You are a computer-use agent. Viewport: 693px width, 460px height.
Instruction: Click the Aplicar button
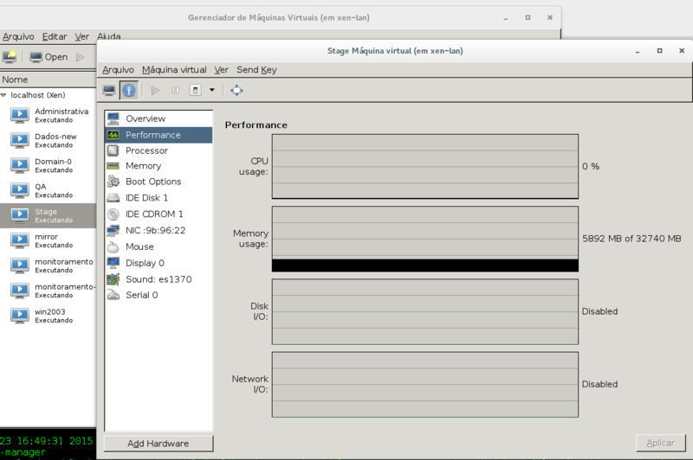pos(661,444)
